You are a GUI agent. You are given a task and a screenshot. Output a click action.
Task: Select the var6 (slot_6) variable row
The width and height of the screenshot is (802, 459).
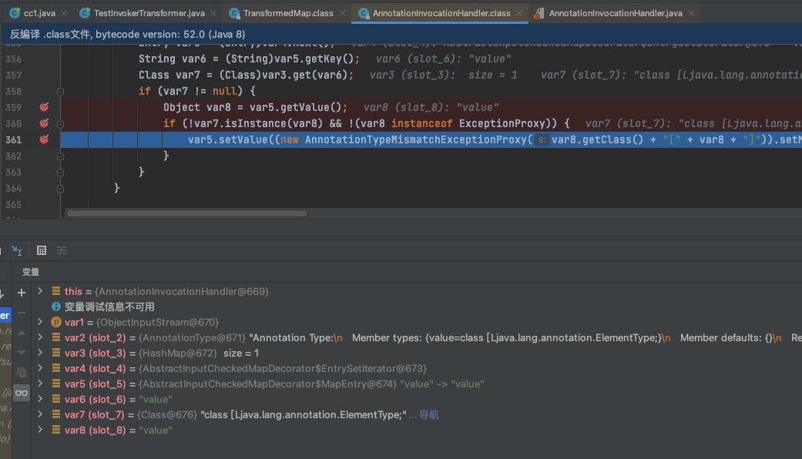[416, 399]
